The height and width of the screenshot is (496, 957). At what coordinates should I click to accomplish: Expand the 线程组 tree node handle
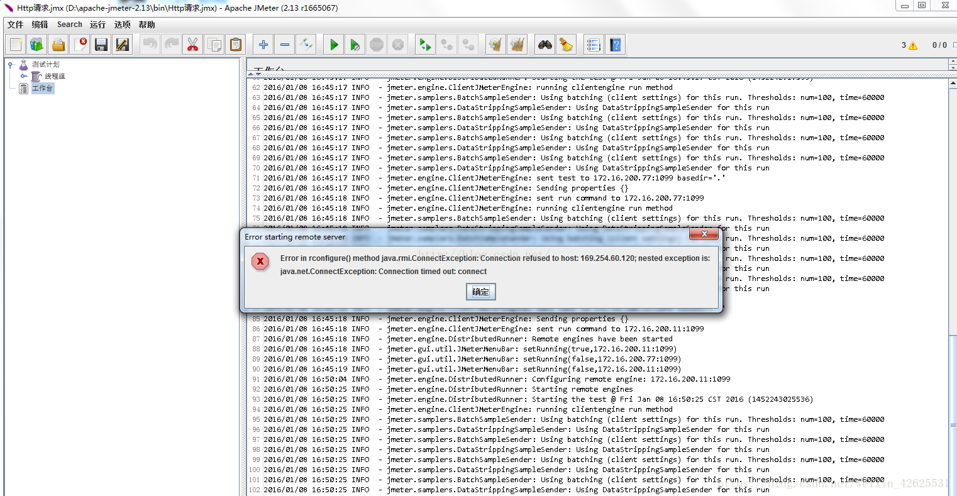pos(23,76)
